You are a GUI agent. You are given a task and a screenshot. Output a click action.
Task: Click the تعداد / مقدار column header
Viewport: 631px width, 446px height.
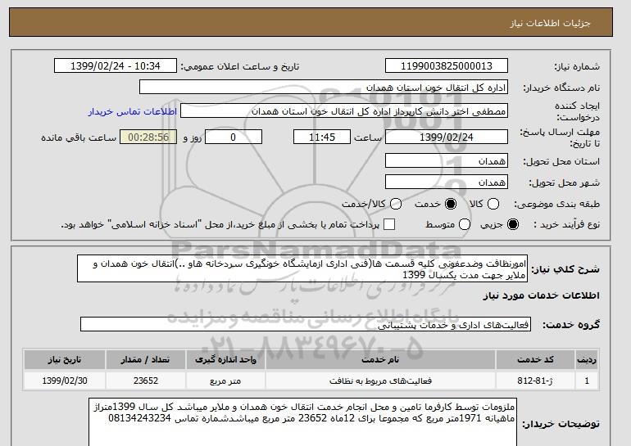(145, 359)
